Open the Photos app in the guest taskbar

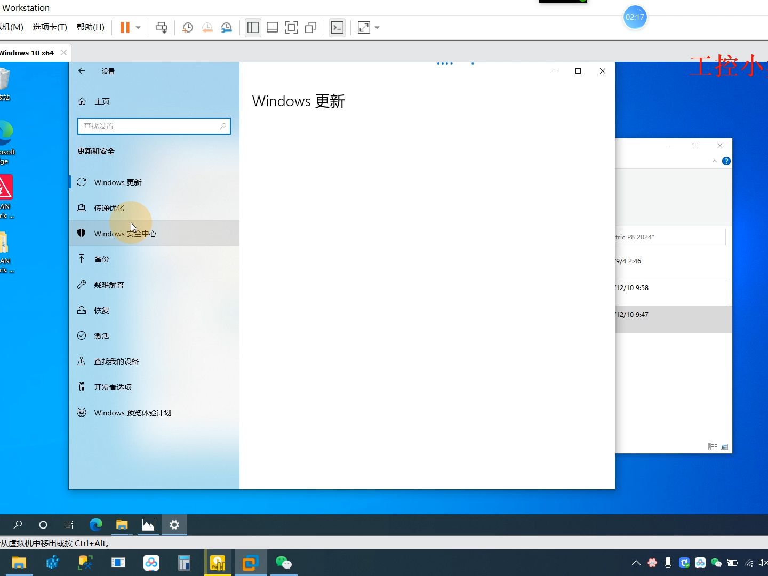148,525
